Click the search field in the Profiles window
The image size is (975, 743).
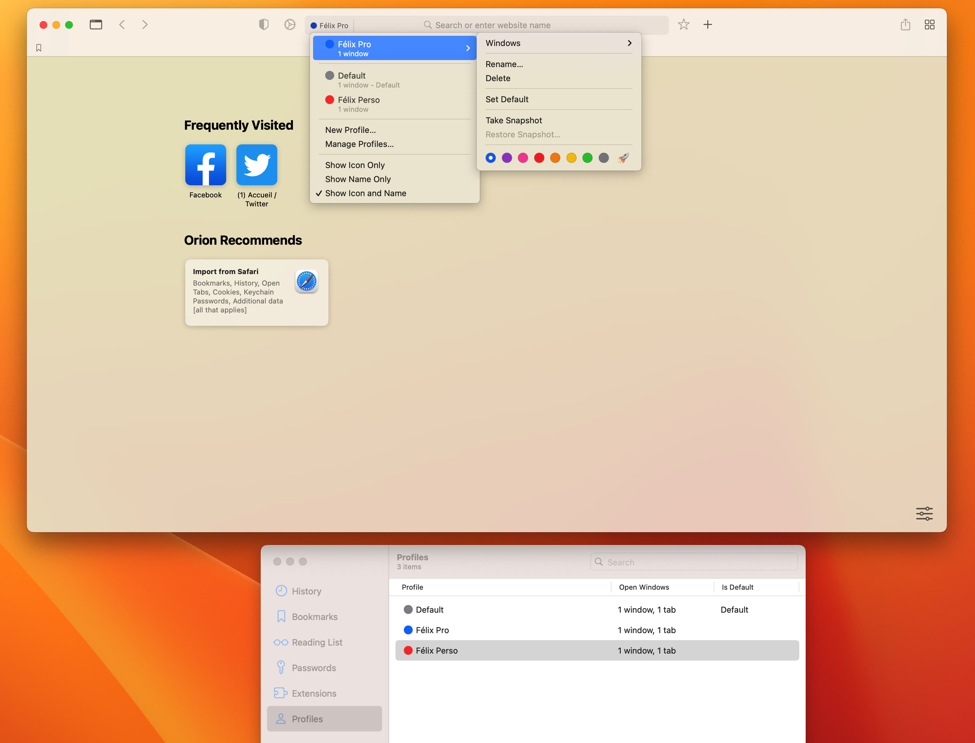tap(693, 562)
